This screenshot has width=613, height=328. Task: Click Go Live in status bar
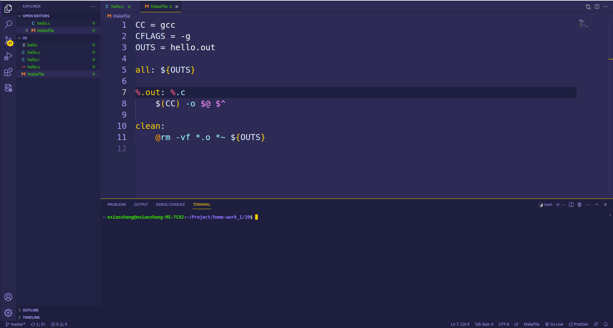[554, 324]
